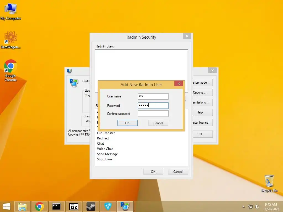Screen dimensions: 283x212
Task: Click OK in the Add New Radmin User dialog
Action: pyautogui.click(x=127, y=123)
